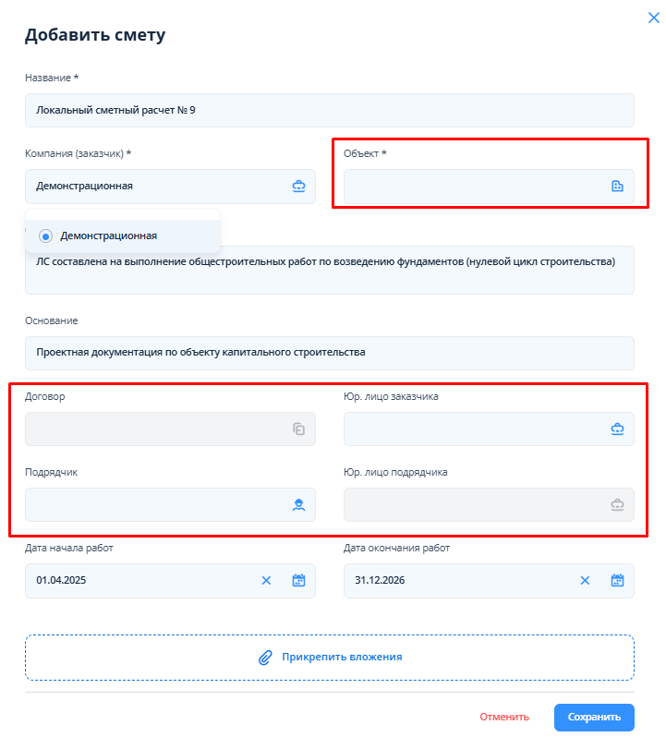Viewport: 666px width, 737px height.
Task: Click icon in Юр. лицо подрядчика field
Action: 617,505
